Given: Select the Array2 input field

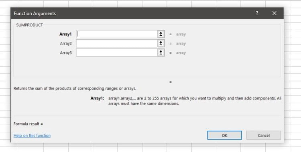Looking at the screenshot, I should click(117, 43).
